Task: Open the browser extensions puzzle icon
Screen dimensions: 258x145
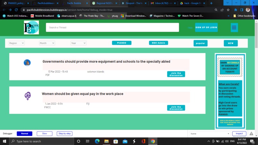Action: [x=236, y=10]
